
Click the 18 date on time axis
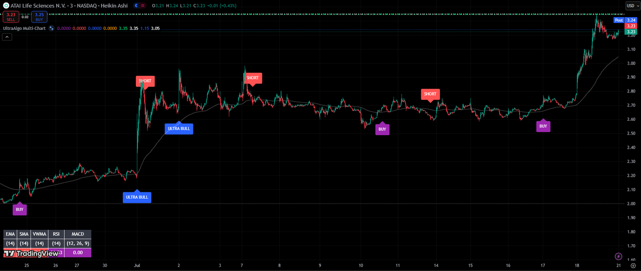(x=577, y=265)
